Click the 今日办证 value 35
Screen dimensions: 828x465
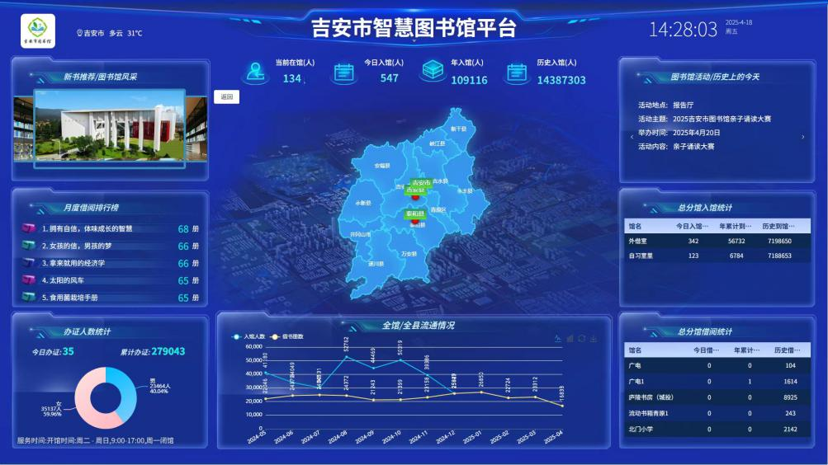(69, 351)
